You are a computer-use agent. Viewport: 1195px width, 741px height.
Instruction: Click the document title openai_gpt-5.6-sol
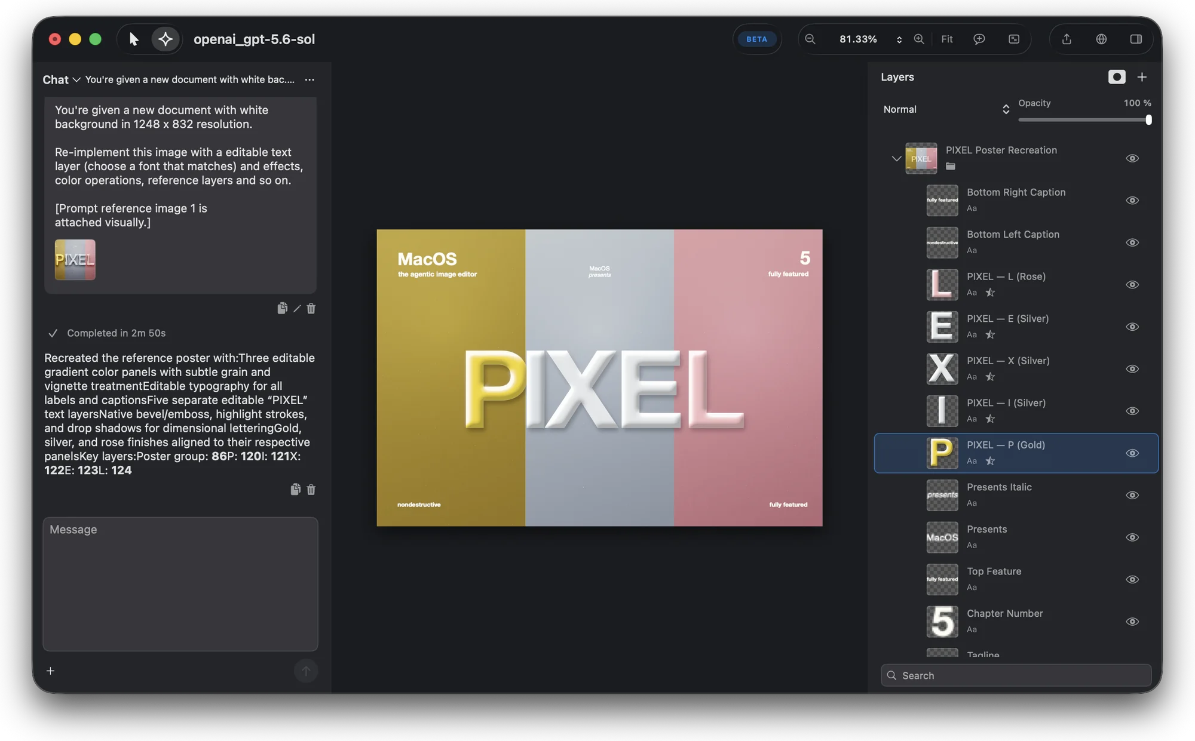(254, 39)
